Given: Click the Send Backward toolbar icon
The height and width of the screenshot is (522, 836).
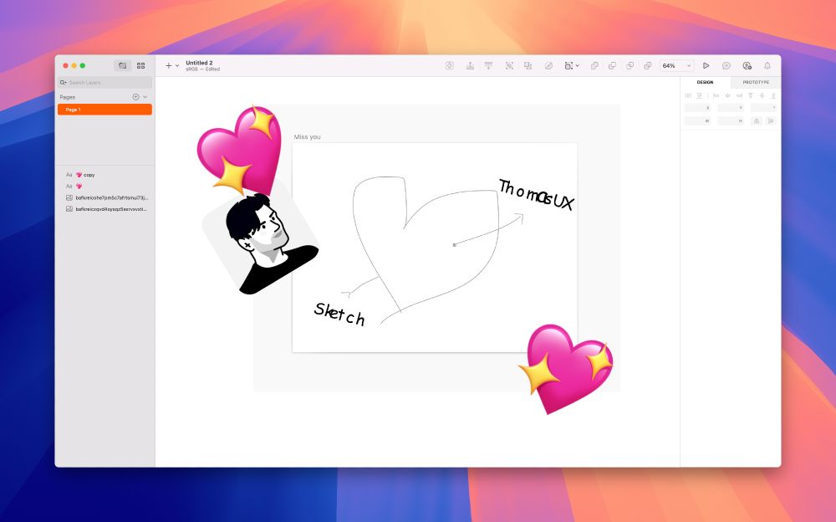Looking at the screenshot, I should coord(488,65).
